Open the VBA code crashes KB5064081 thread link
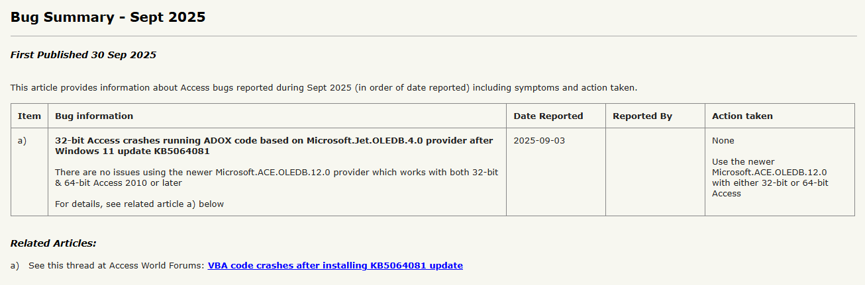The width and height of the screenshot is (865, 285). 335,265
